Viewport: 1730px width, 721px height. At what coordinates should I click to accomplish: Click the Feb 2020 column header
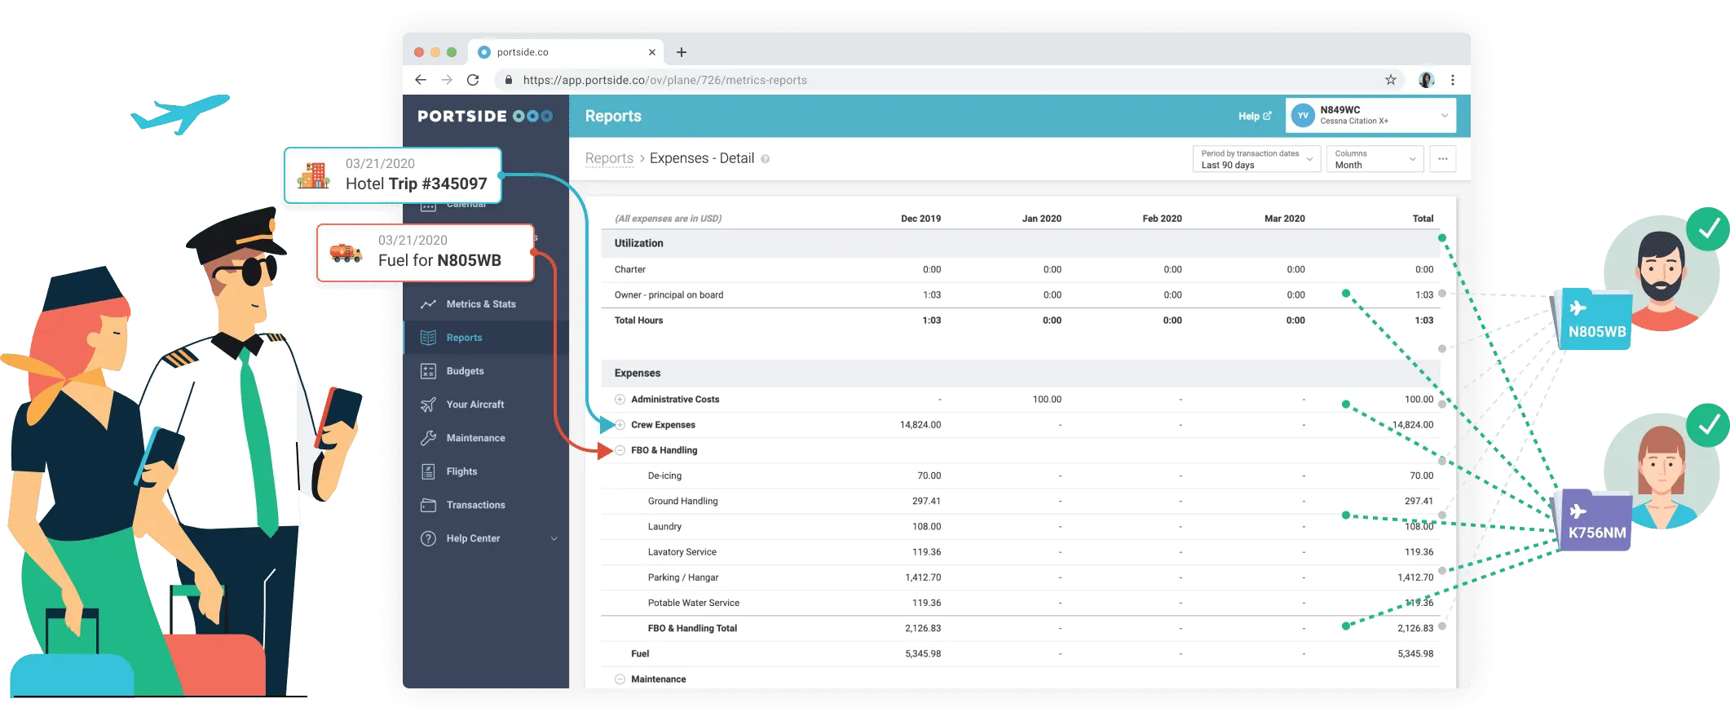[x=1162, y=219]
